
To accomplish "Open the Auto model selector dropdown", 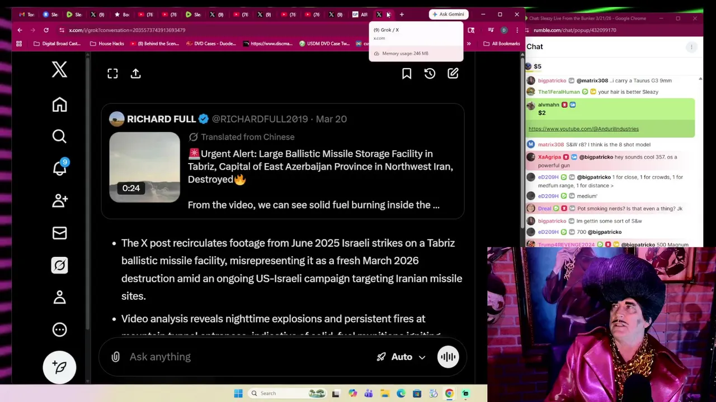I will click(401, 357).
